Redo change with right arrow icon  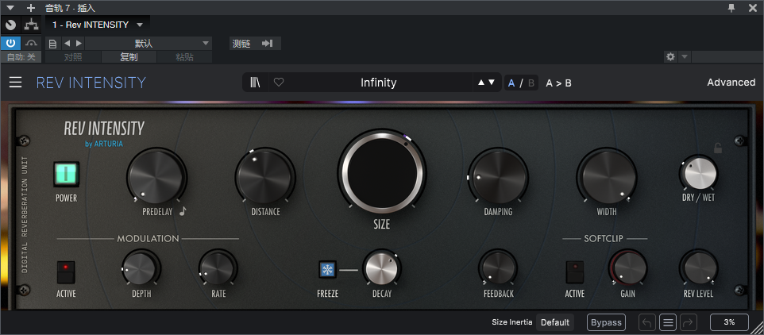coord(689,322)
